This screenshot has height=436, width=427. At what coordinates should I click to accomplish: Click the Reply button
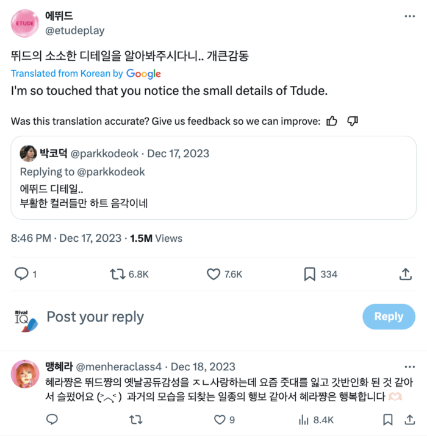pyautogui.click(x=389, y=317)
